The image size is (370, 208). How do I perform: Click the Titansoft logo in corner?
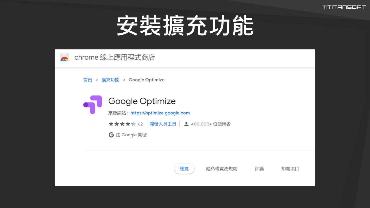(344, 7)
